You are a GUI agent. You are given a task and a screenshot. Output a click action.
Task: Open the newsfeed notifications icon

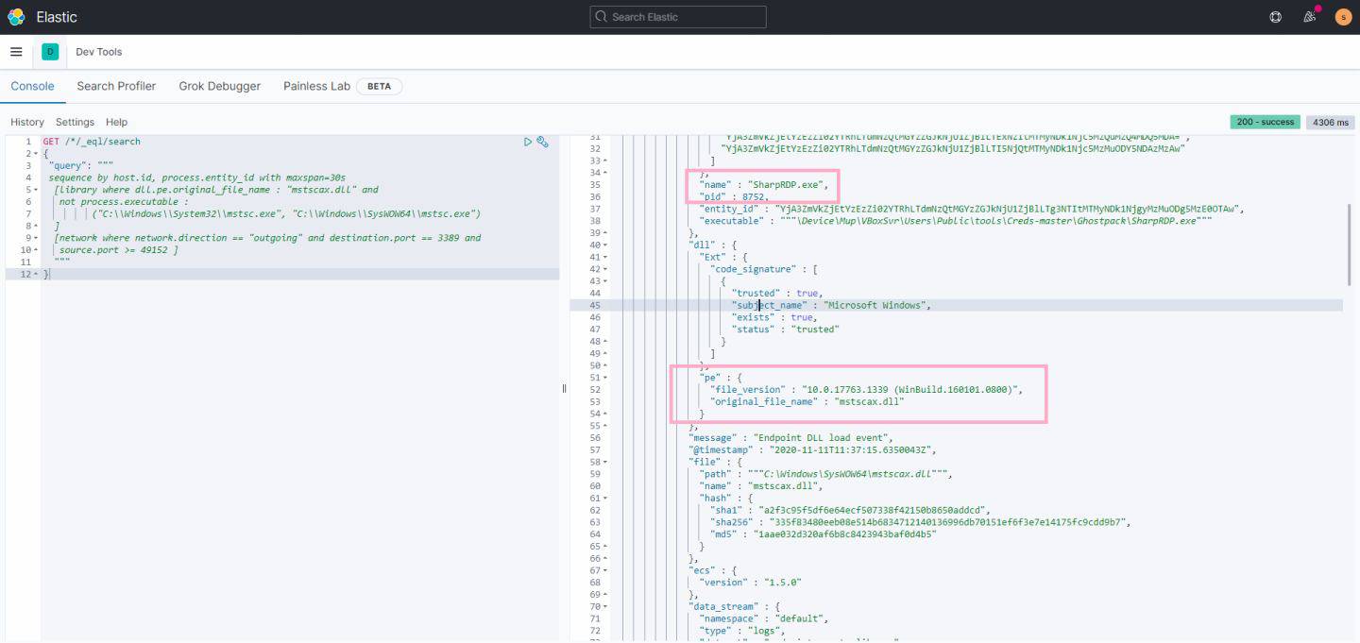click(1309, 17)
